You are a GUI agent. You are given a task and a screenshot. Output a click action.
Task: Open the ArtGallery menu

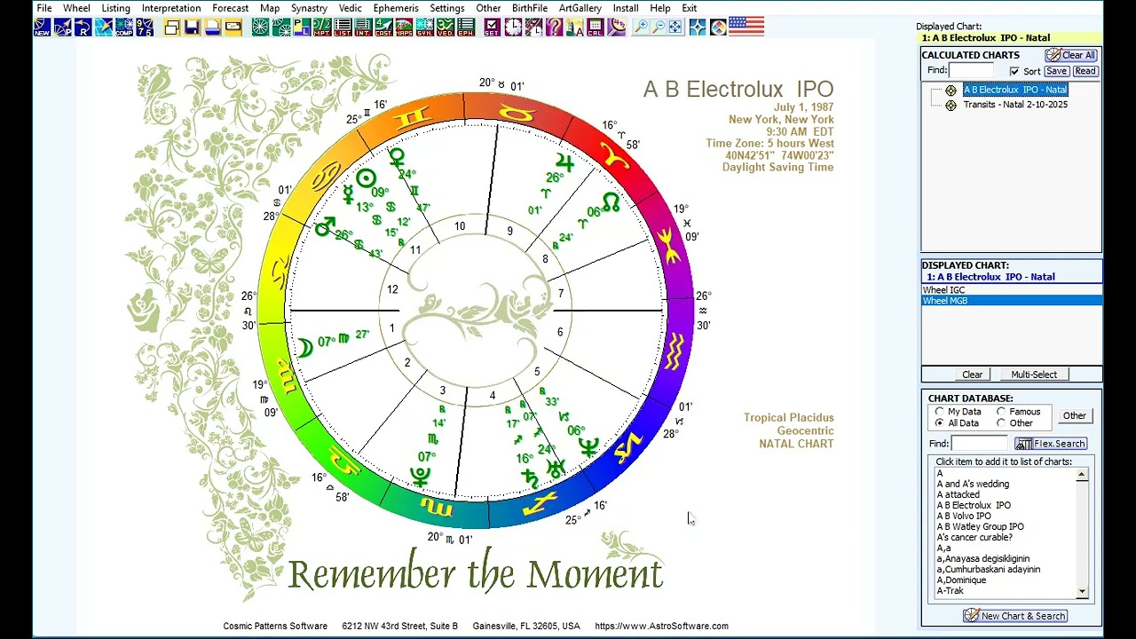[x=580, y=8]
